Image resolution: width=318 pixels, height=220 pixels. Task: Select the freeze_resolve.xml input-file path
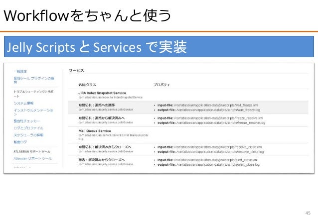[x=219, y=118]
